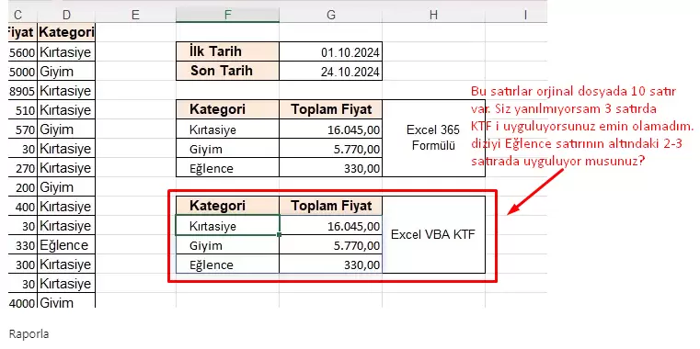Click the price cell 570
Image resolution: width=700 pixels, height=349 pixels.
click(x=23, y=129)
